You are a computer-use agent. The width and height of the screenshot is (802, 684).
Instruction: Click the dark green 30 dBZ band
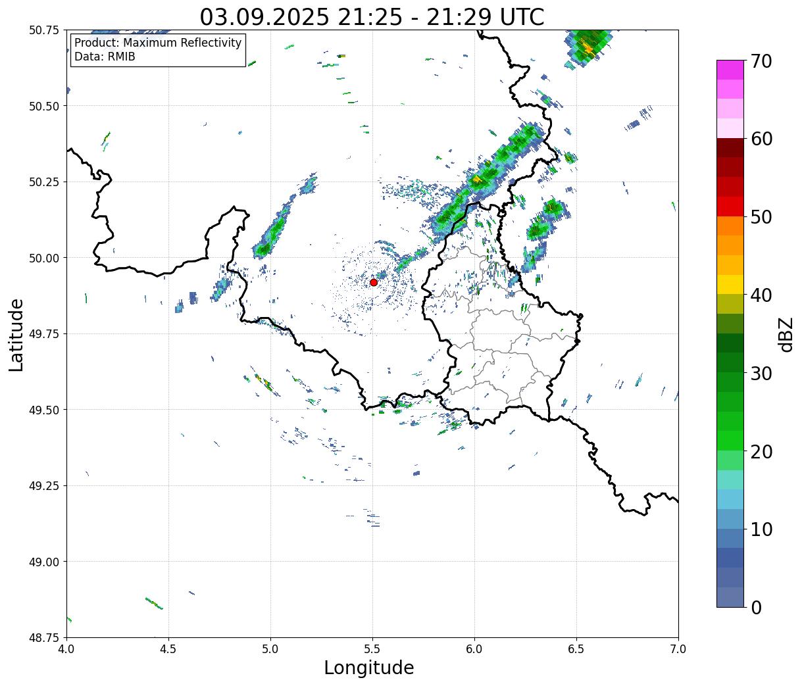(x=730, y=363)
